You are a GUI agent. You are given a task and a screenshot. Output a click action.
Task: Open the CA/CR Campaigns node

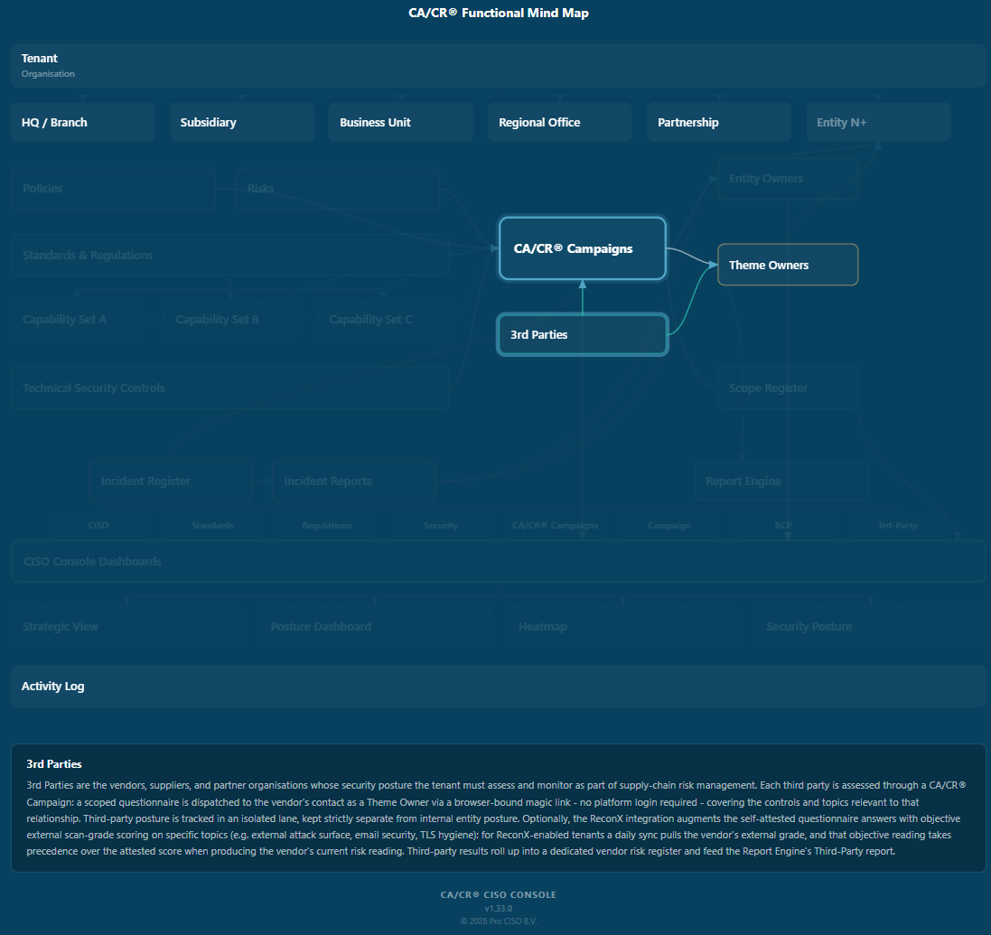pyautogui.click(x=582, y=248)
